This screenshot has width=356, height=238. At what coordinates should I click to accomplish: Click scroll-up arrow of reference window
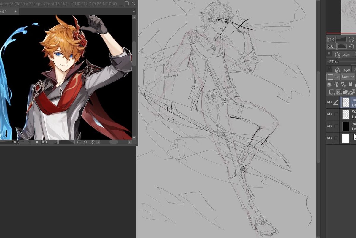[134, 18]
